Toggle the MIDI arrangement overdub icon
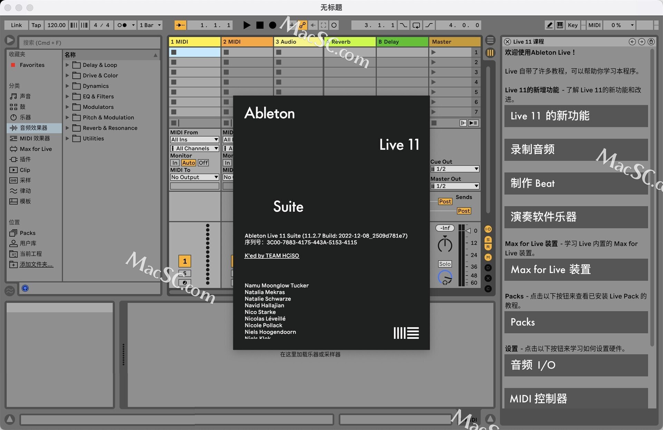Viewport: 663px width, 430px height. [291, 25]
